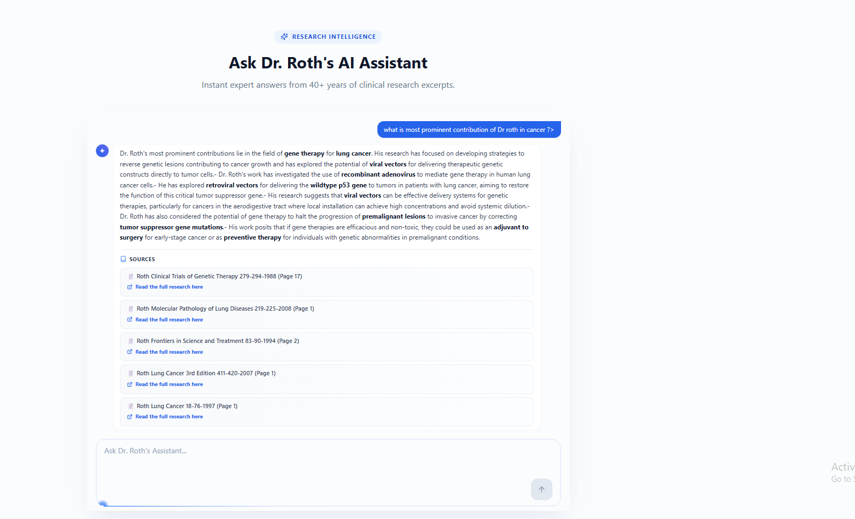
Task: Click bold term 'tumor suppressor gene mutations'
Action: [171, 227]
